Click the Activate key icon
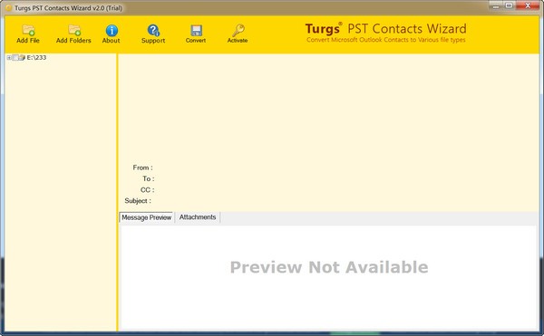 [238, 31]
